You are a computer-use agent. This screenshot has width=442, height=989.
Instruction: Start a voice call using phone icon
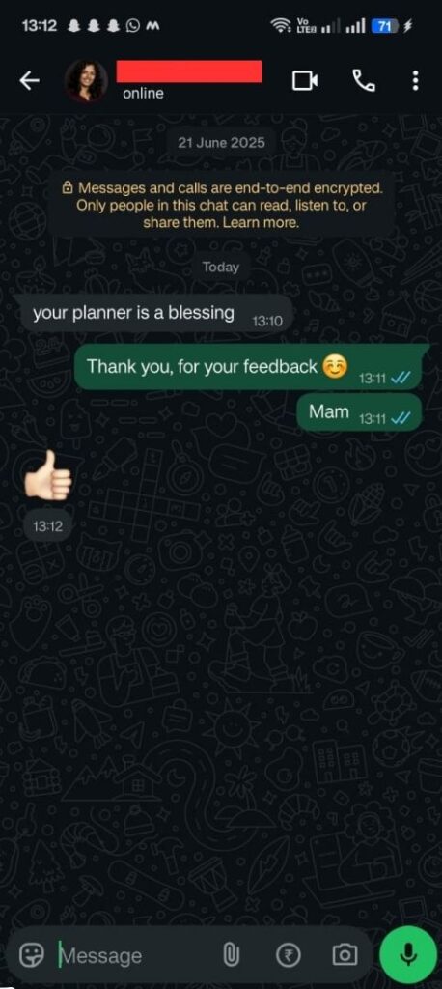click(363, 81)
